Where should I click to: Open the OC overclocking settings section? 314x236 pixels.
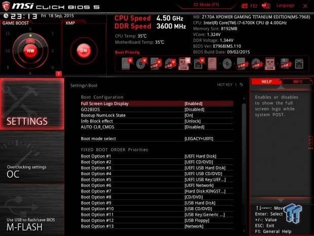pyautogui.click(x=32, y=157)
